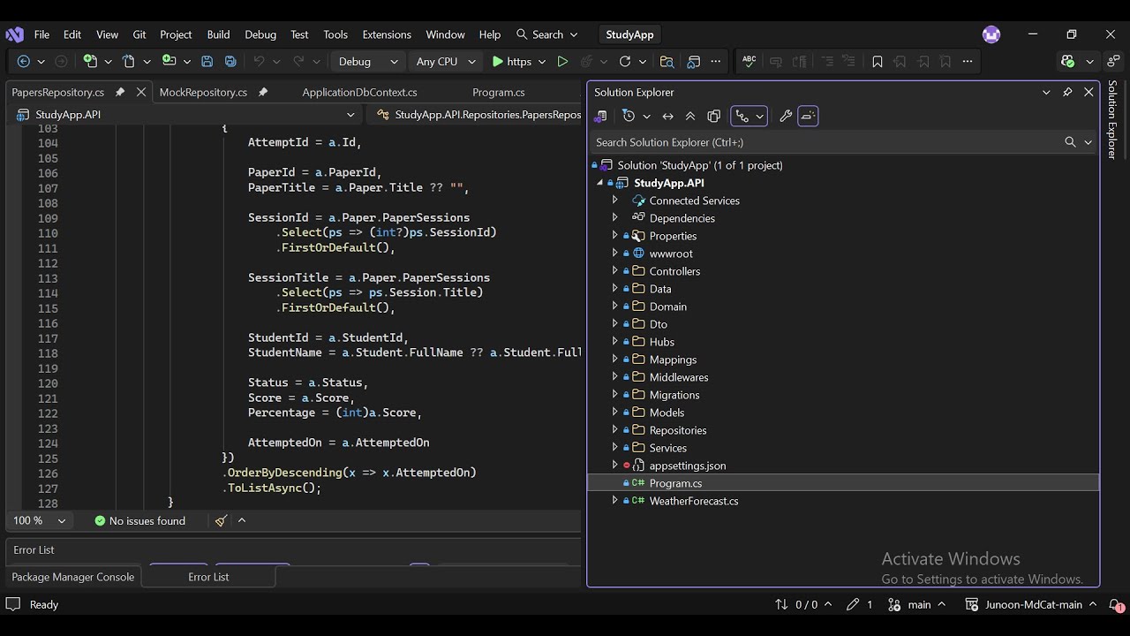
Task: Click the Live Share feedback icon at top right
Action: (1111, 61)
